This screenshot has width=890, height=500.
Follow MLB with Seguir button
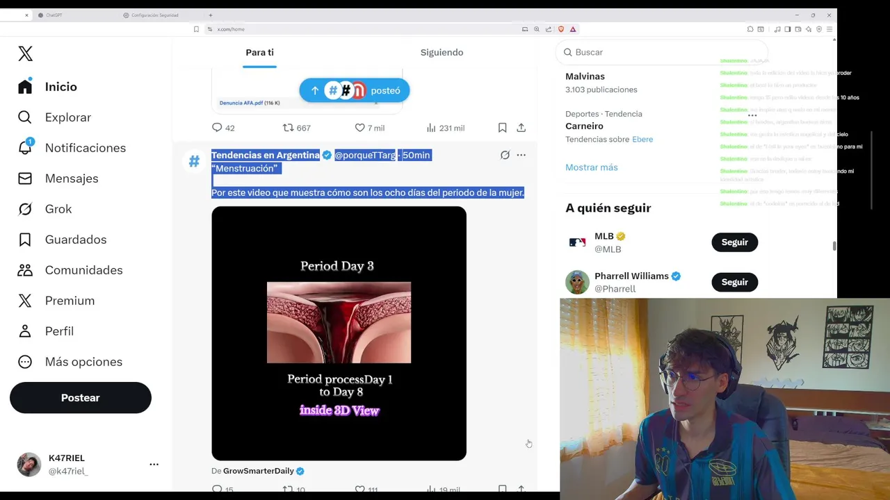click(x=734, y=242)
